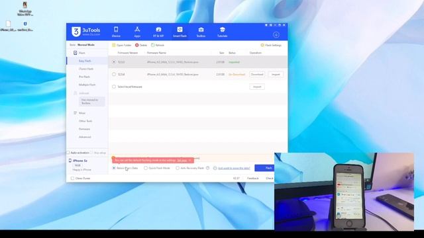Click Set now in the red tooltip

tap(182, 160)
